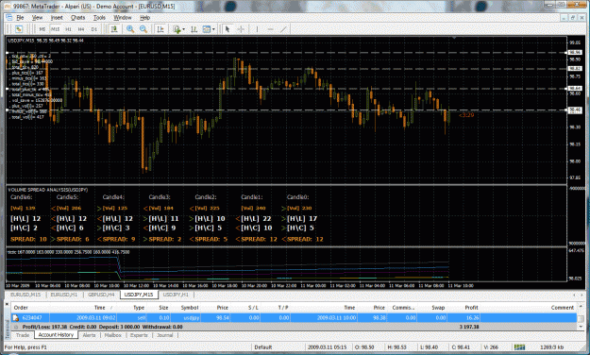The width and height of the screenshot is (590, 355).
Task: Zoom out the chart with magnifier minus
Action: (x=143, y=29)
